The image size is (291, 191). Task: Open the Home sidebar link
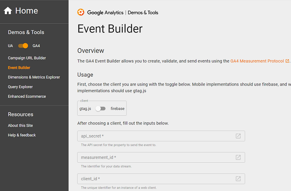(x=21, y=11)
